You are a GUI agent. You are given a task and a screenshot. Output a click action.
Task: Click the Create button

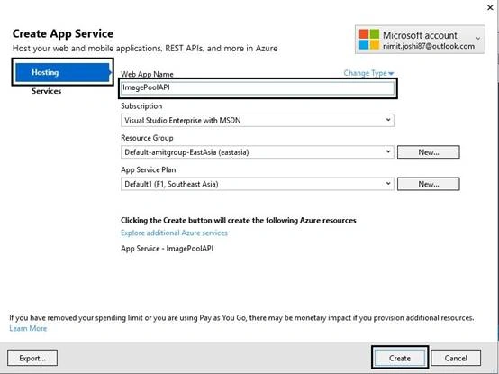pos(400,358)
